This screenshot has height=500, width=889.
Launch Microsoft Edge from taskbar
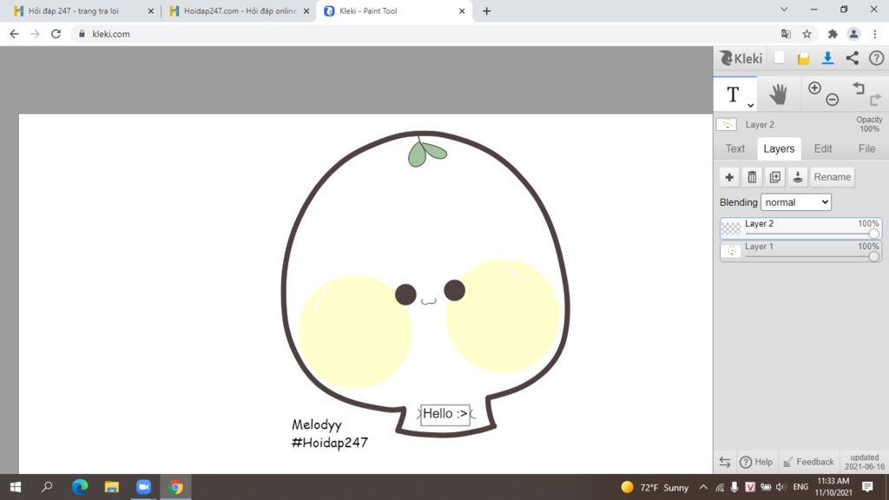[x=80, y=487]
